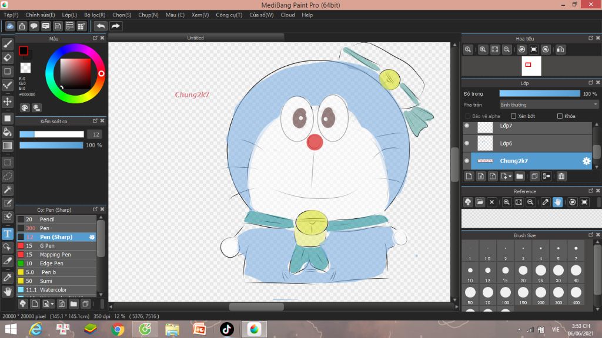The height and width of the screenshot is (338, 602).
Task: Select the Move tool
Action: point(7,102)
